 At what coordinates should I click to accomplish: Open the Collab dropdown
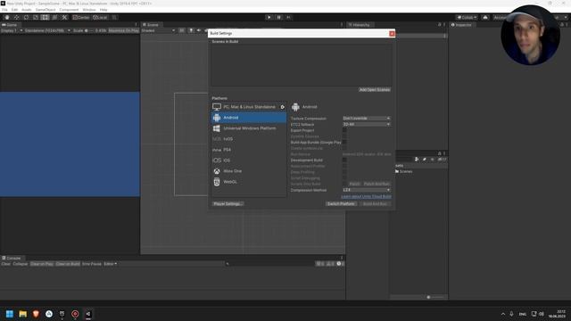[x=467, y=18]
